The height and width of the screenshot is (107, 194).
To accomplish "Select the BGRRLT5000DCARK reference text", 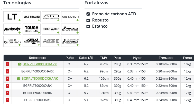I will click(38, 86).
